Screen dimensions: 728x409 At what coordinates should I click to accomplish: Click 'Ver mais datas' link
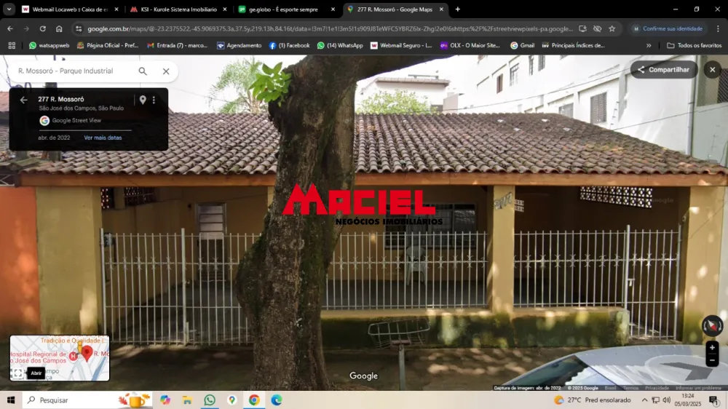tap(103, 138)
